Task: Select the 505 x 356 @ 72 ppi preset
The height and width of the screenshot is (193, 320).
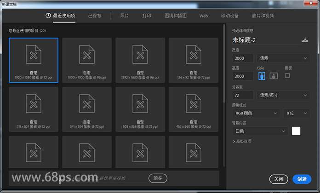Action: click(x=140, y=109)
